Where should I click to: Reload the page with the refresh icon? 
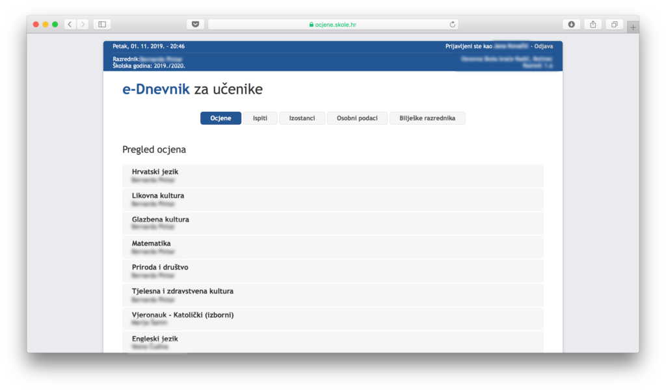pos(452,25)
